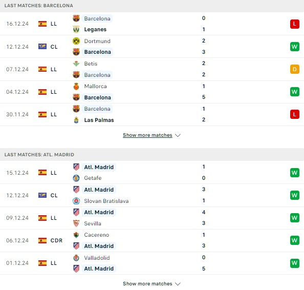Screen dimensions: 304x290
Task: Click the Valladolid crest icon
Action: click(76, 258)
